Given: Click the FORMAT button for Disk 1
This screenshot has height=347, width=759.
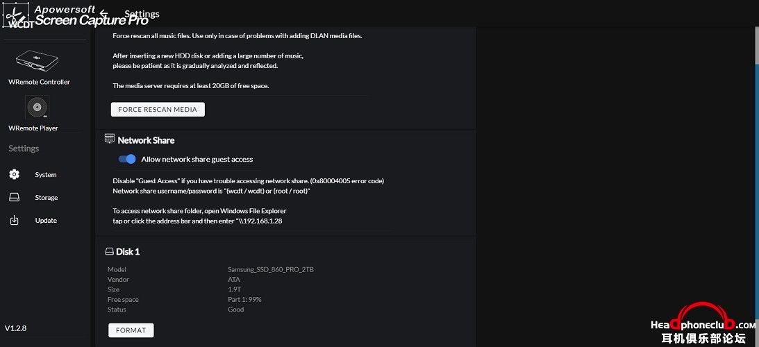Looking at the screenshot, I should (131, 330).
